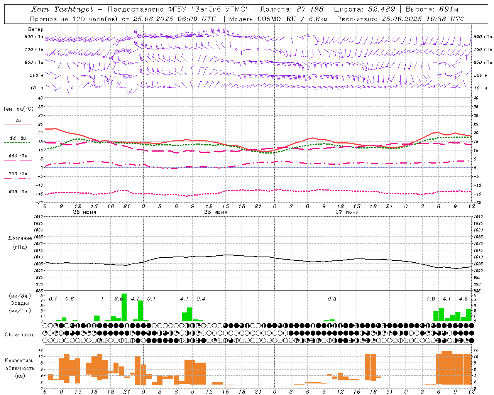This screenshot has width=494, height=395.
Task: Click the Тем-ра(°C) panel label
Action: pyautogui.click(x=18, y=109)
